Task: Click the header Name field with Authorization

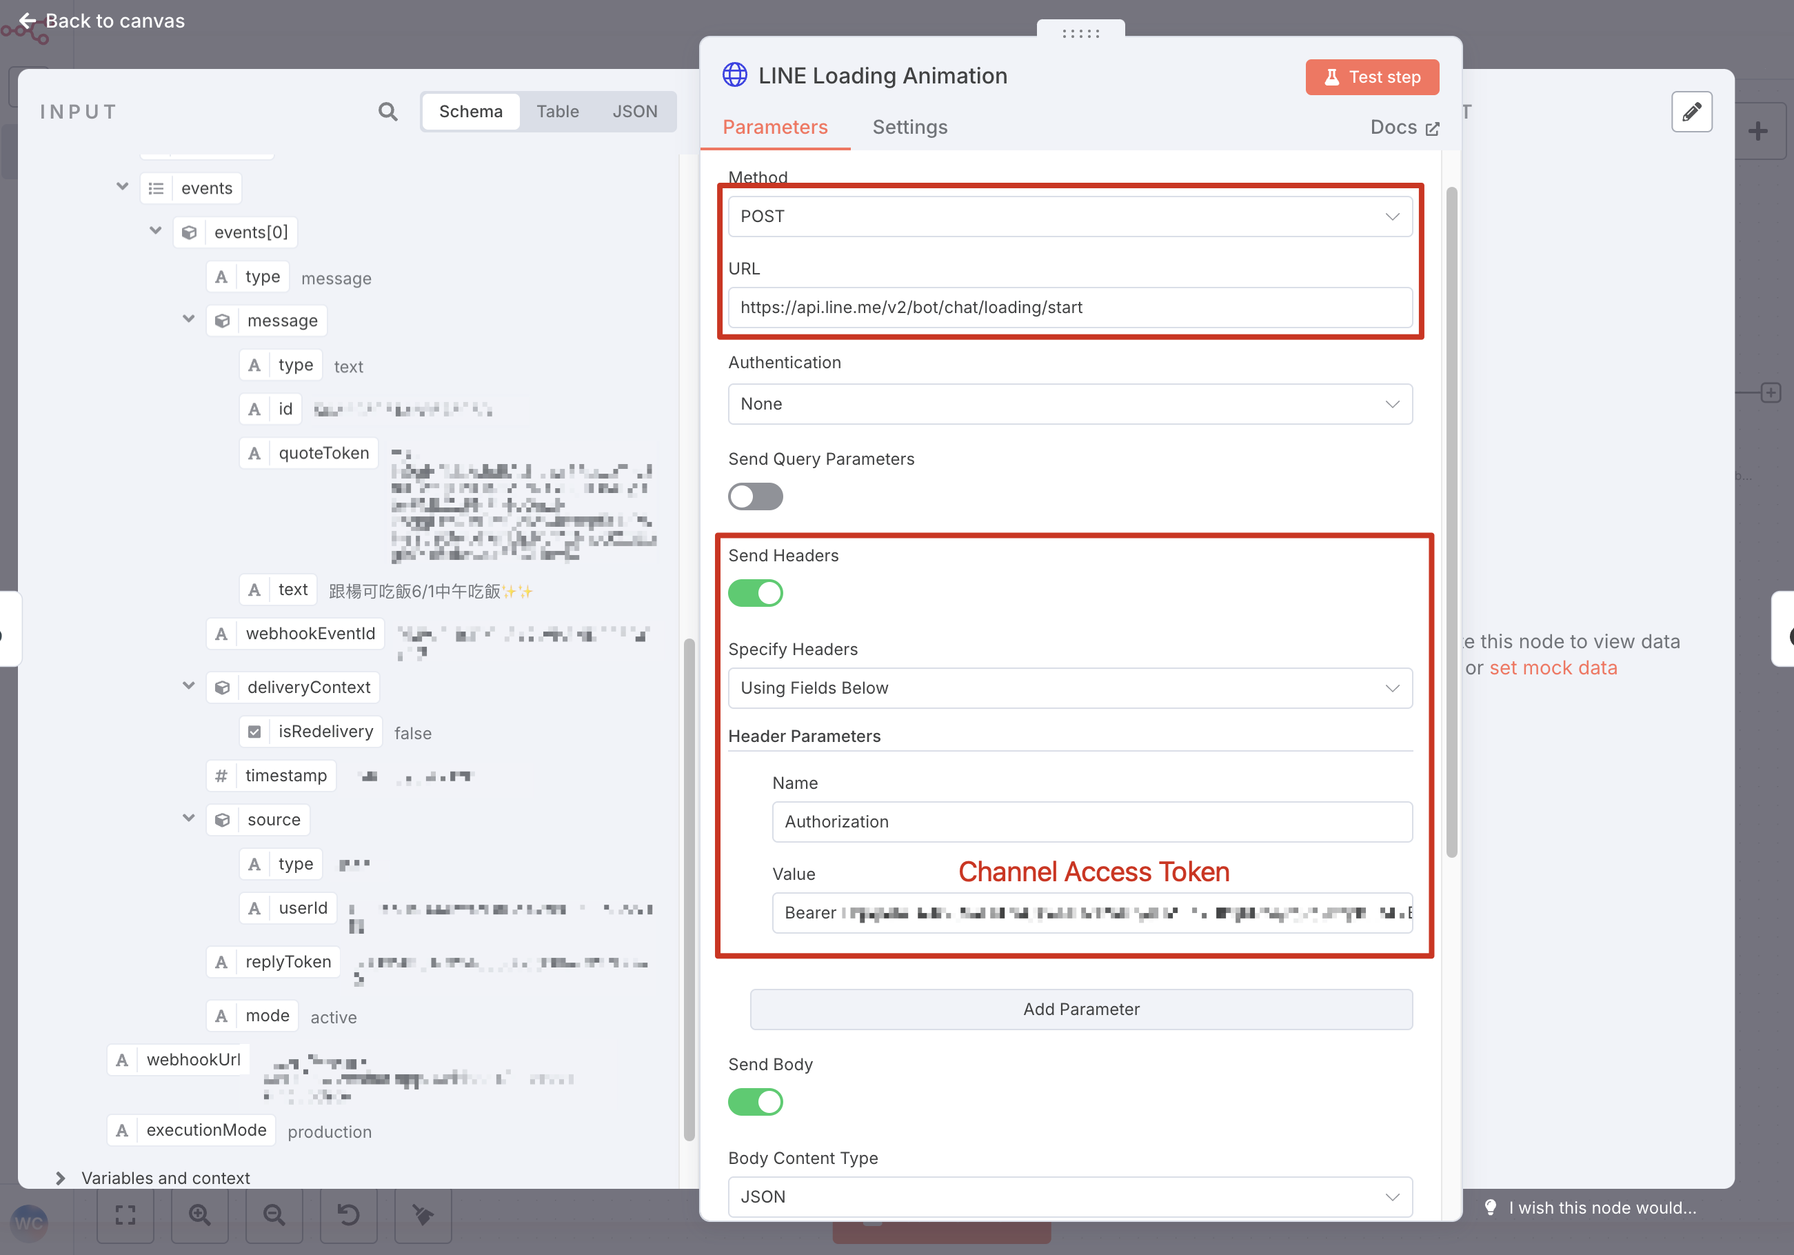Action: (x=1092, y=822)
